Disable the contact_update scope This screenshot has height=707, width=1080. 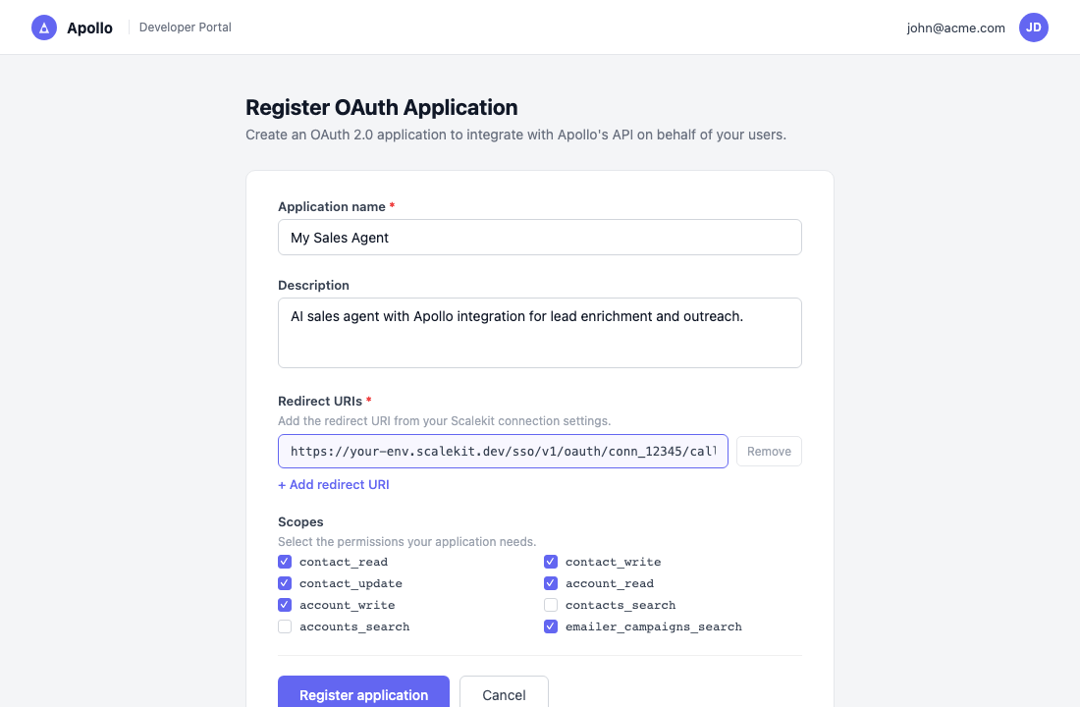coord(285,583)
